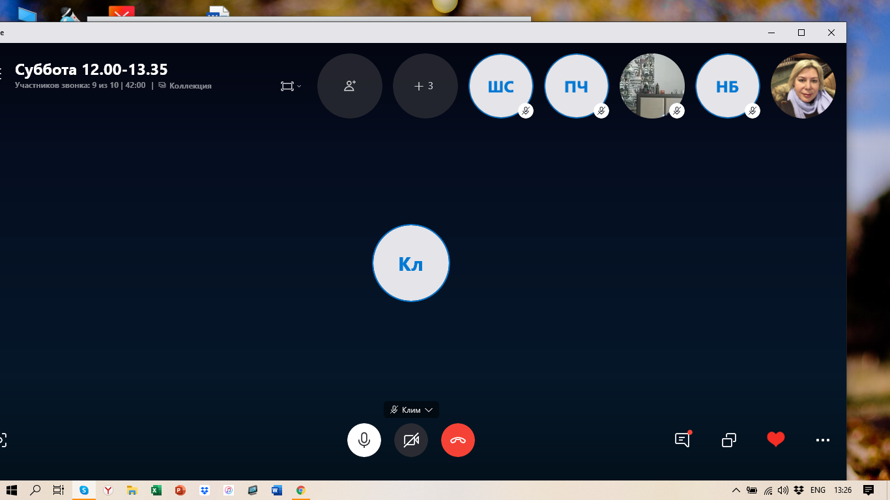Viewport: 890px width, 500px height.
Task: Expand the Клим name dropdown chevron
Action: pyautogui.click(x=429, y=410)
